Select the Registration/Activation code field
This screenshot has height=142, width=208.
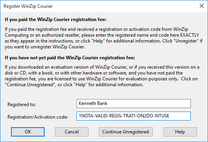tap(134, 116)
